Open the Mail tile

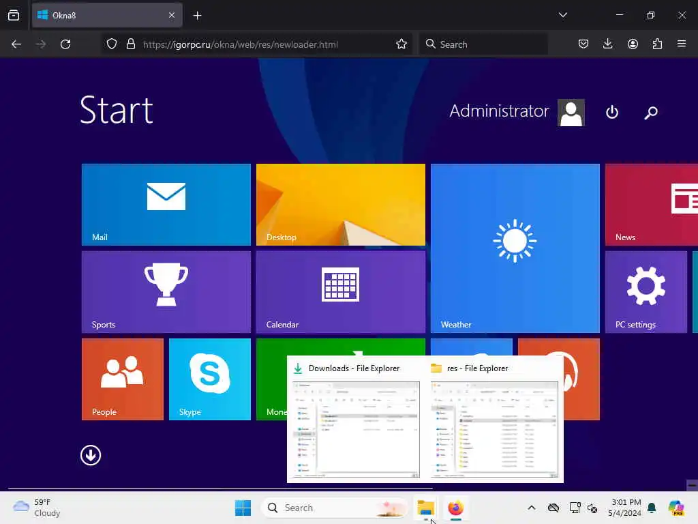pyautogui.click(x=166, y=205)
